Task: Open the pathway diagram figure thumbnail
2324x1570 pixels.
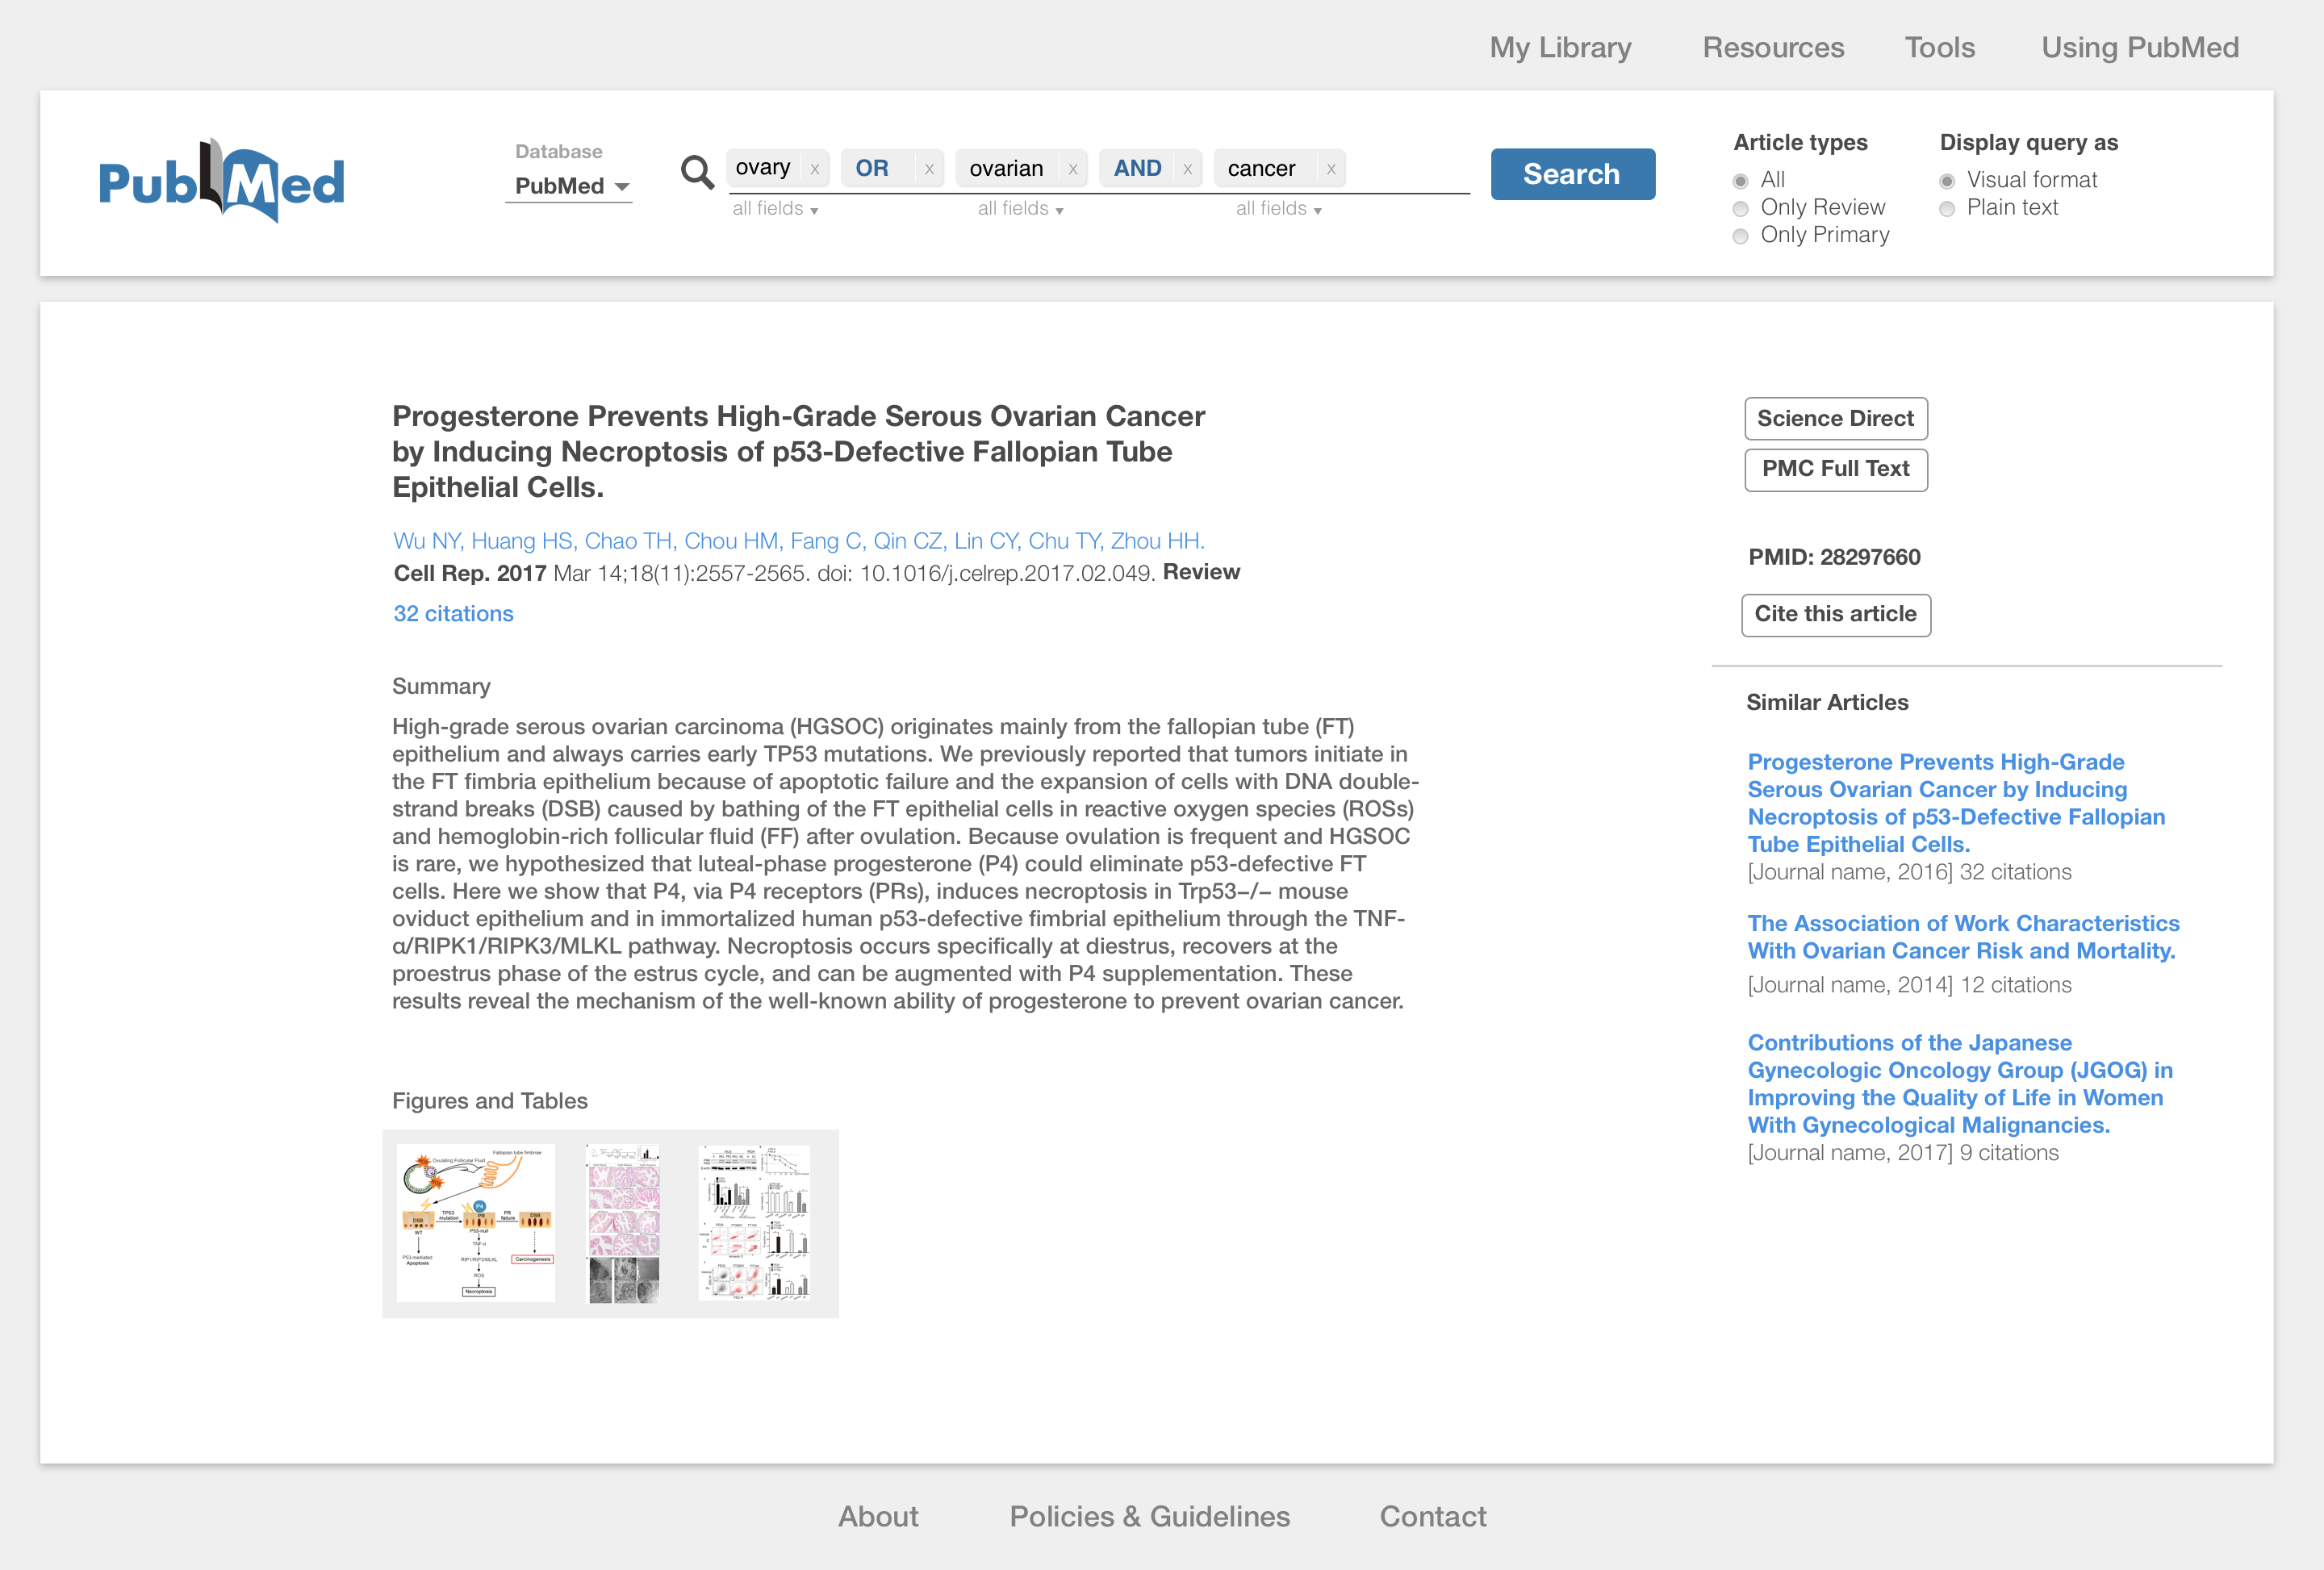Action: click(x=476, y=1223)
